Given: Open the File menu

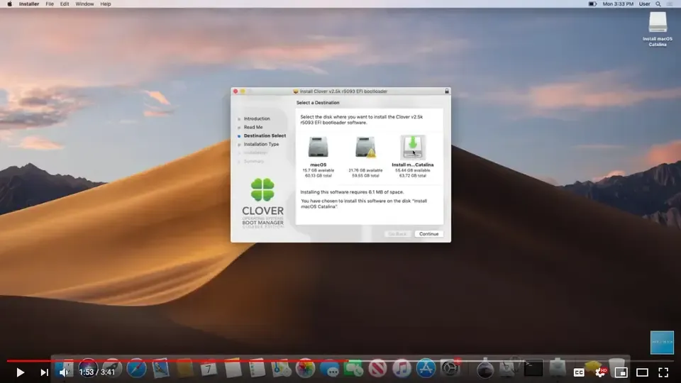Looking at the screenshot, I should coord(50,4).
